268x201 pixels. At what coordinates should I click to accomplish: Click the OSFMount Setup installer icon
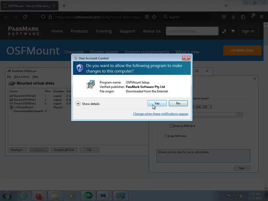[91, 84]
